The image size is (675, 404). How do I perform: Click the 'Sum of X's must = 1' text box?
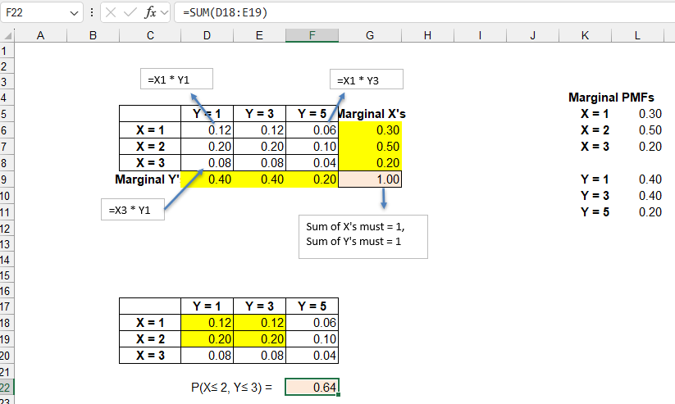[x=363, y=234]
